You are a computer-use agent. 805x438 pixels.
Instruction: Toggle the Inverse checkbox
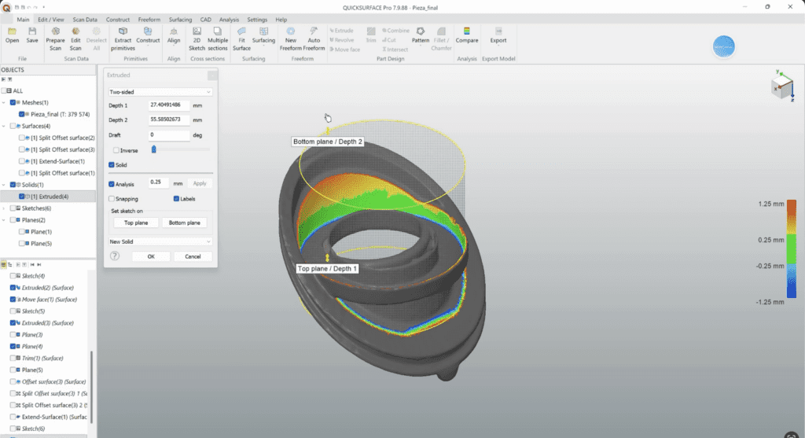tap(117, 150)
